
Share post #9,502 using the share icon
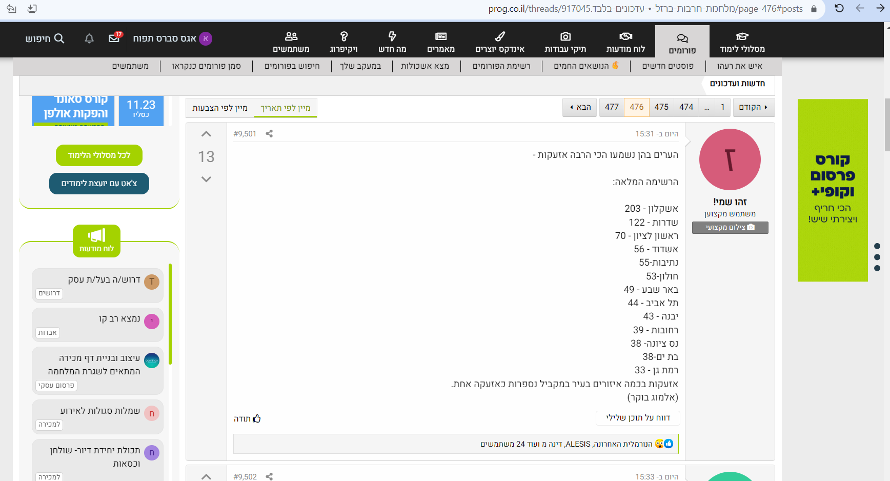(269, 477)
